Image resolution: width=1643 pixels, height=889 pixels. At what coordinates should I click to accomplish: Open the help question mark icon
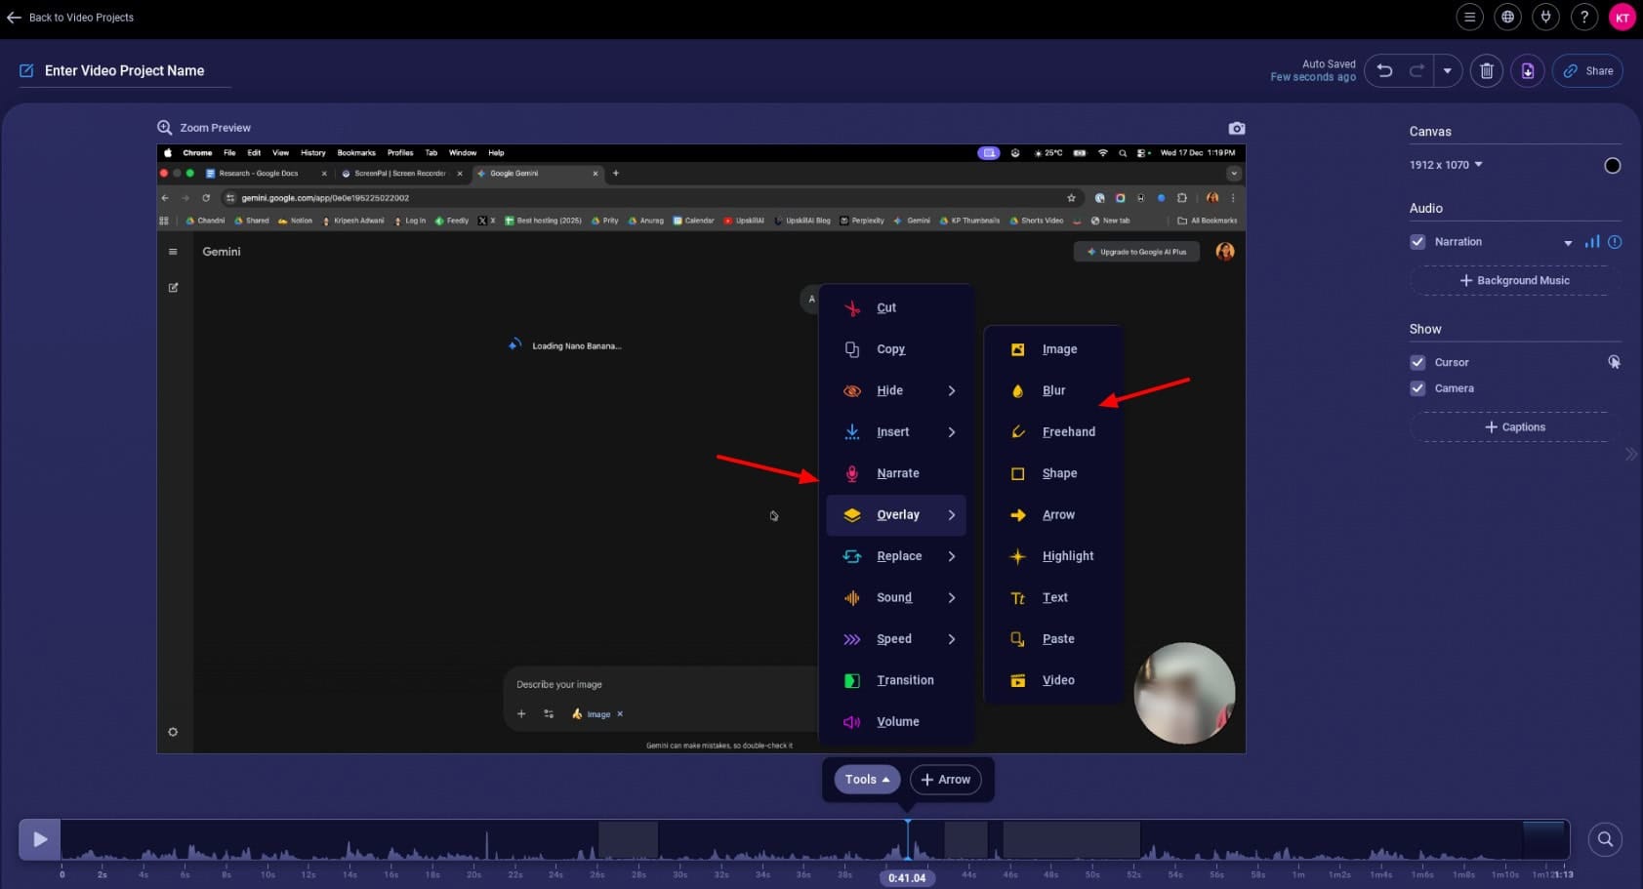click(1584, 17)
